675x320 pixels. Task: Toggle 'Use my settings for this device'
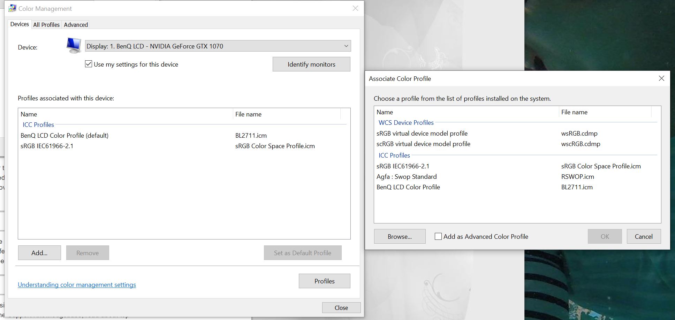click(x=89, y=64)
